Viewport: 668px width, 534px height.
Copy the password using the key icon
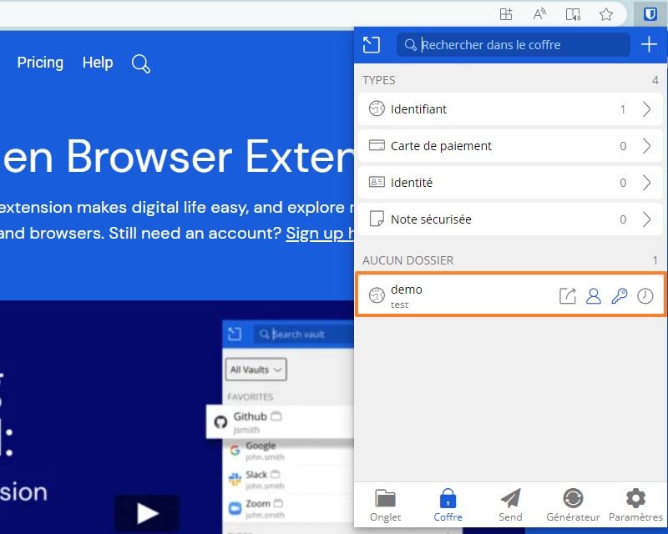pyautogui.click(x=620, y=295)
